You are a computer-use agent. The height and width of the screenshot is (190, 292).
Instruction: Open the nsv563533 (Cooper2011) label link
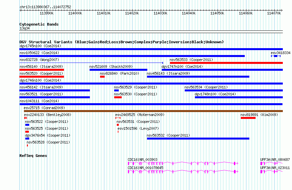pyautogui.click(x=191, y=60)
